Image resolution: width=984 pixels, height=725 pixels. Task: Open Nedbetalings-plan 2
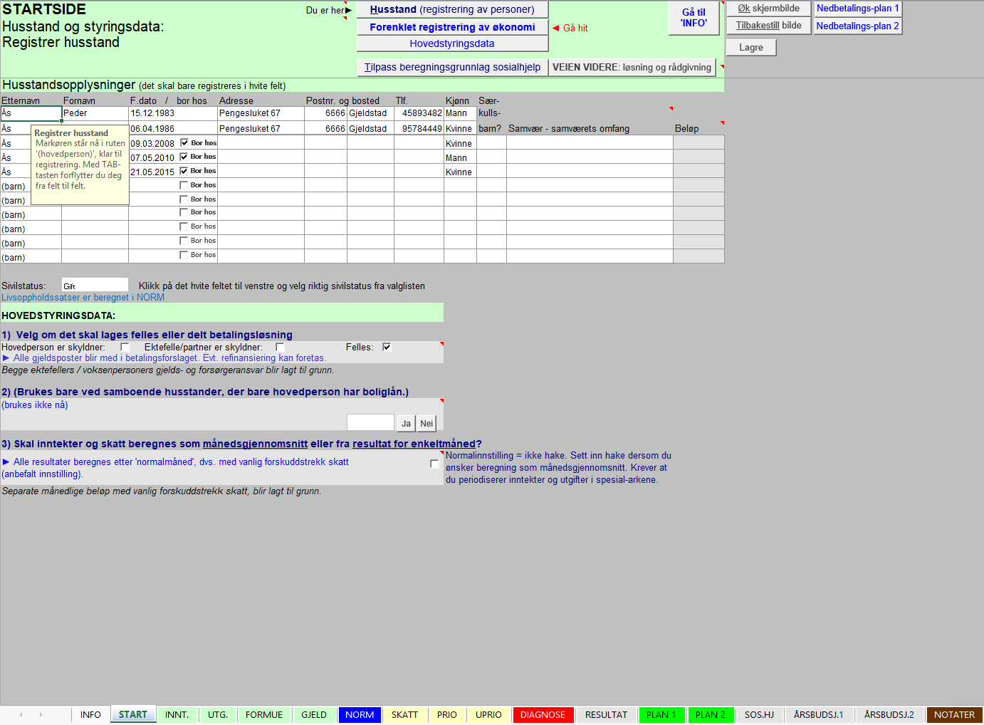tap(858, 26)
